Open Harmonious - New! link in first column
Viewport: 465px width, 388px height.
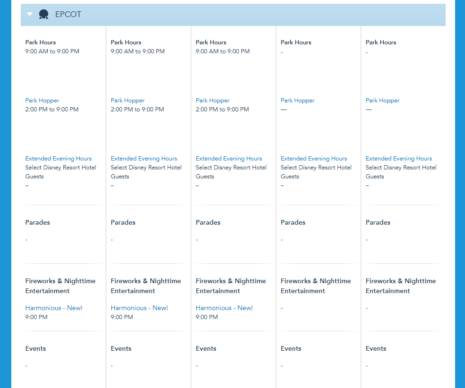click(x=54, y=308)
